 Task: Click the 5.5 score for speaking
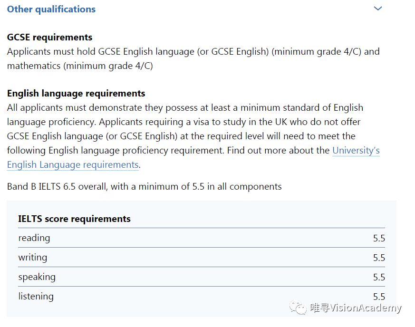tap(378, 278)
